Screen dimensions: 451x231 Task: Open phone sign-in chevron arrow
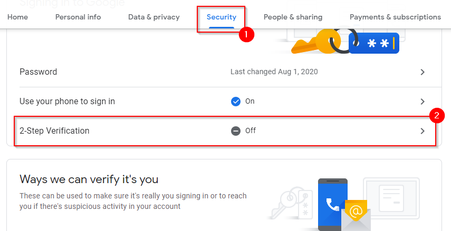(x=423, y=102)
